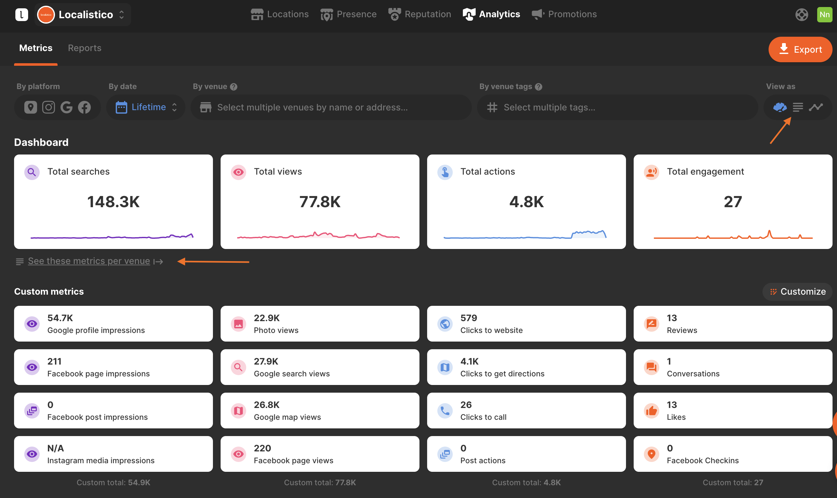
Task: Select the Analytics menu item
Action: click(491, 14)
